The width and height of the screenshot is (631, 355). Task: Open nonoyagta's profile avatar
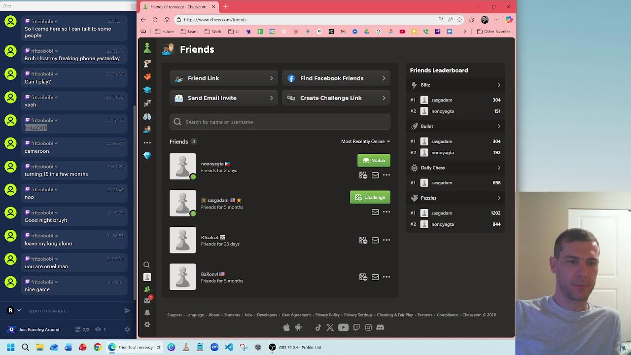coord(182,166)
